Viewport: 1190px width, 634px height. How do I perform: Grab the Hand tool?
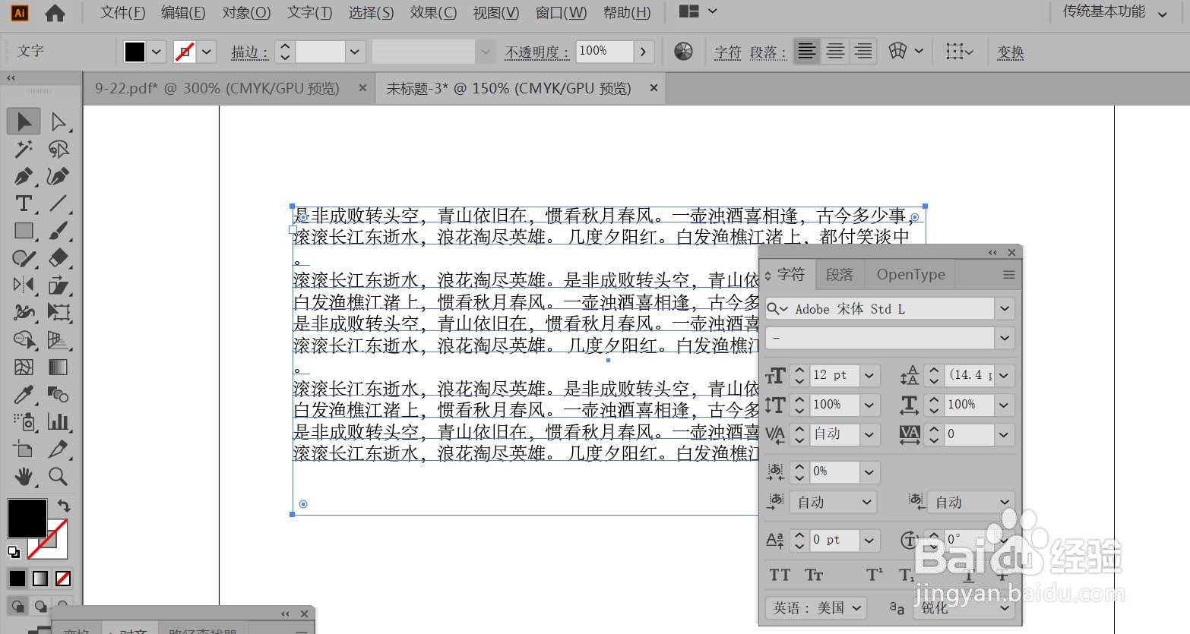click(23, 477)
